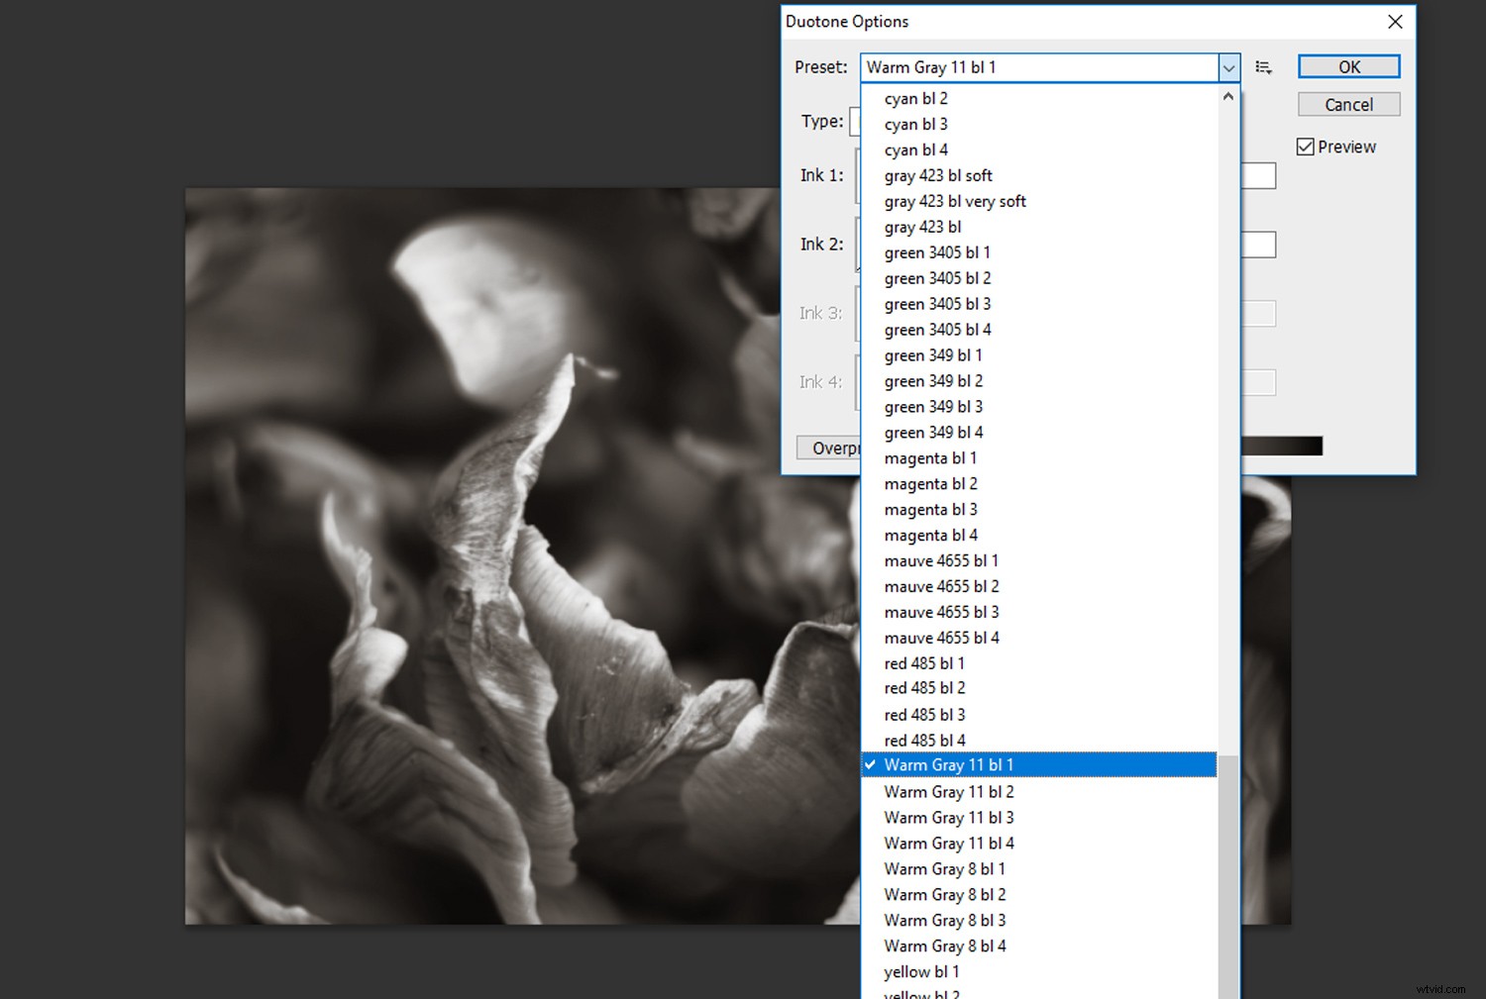Screen dimensions: 1486x999
Task: Choose the "green 3405 bl 1" preset
Action: click(x=937, y=251)
